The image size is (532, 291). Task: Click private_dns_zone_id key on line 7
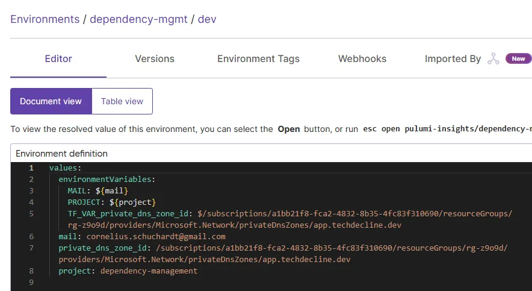coord(103,248)
